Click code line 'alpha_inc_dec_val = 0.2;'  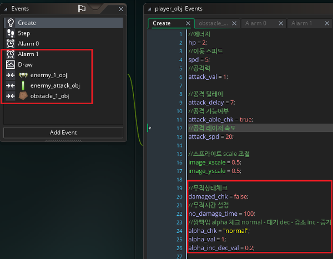click(x=221, y=248)
